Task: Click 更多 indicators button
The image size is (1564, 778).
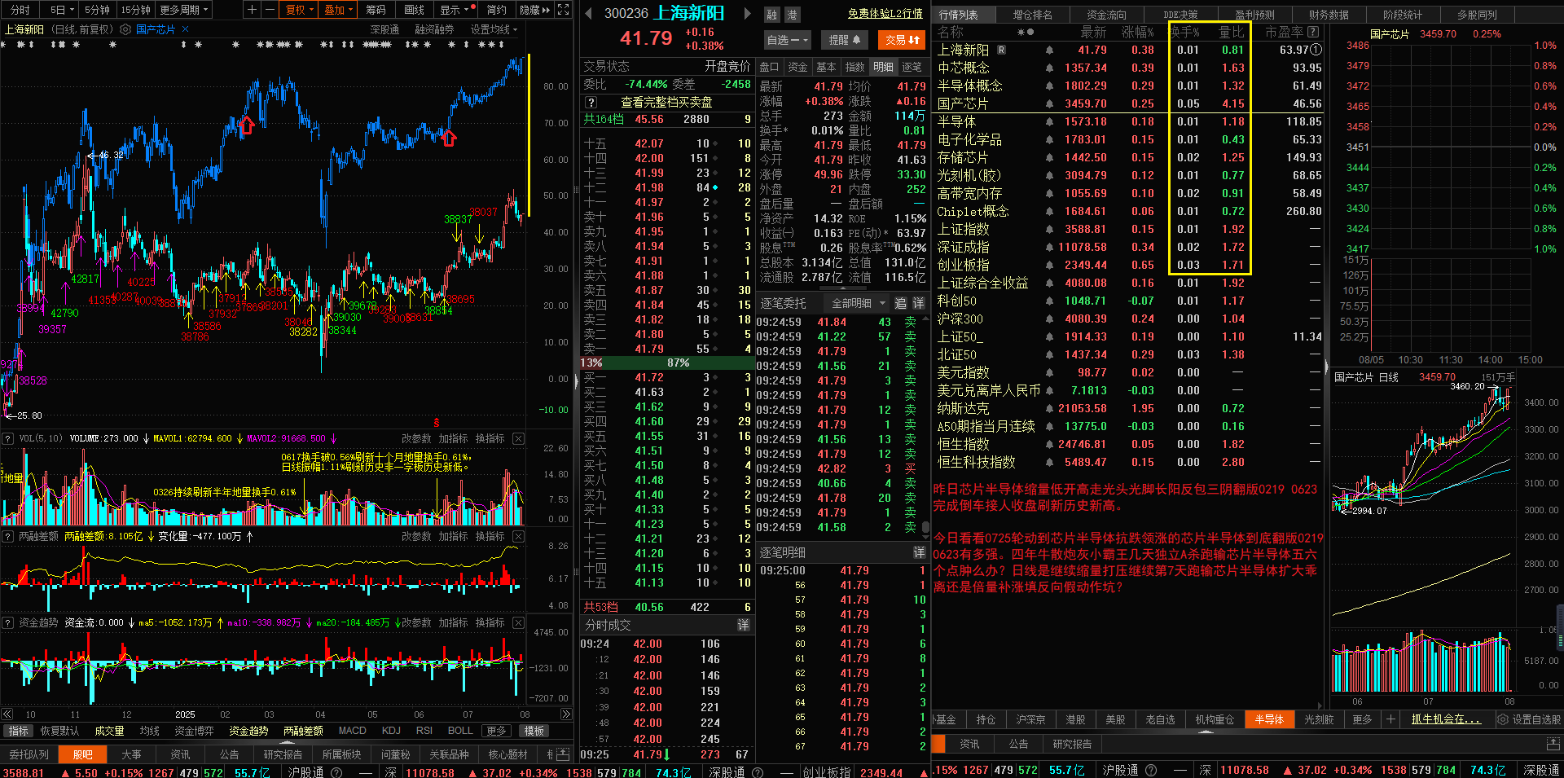Action: tap(495, 731)
